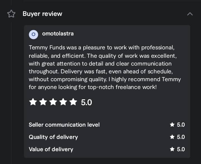Click the star outline icon beside Buyer review

(x=11, y=14)
